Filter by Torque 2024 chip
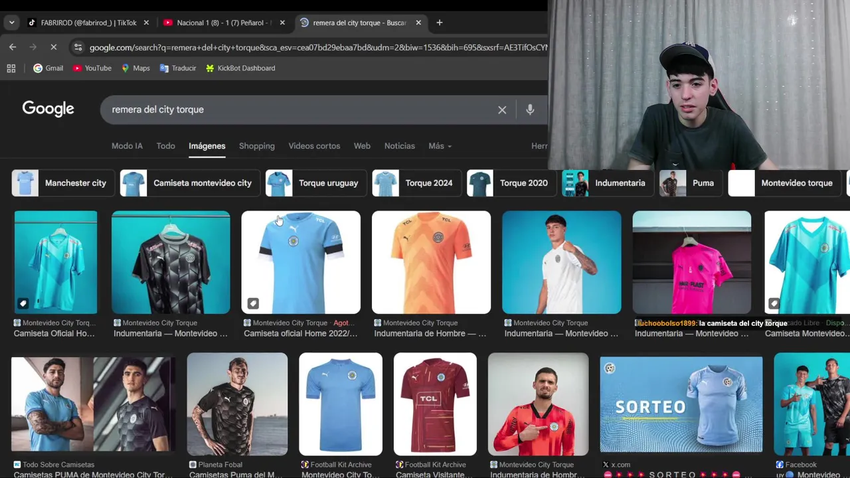The height and width of the screenshot is (478, 850). [416, 183]
